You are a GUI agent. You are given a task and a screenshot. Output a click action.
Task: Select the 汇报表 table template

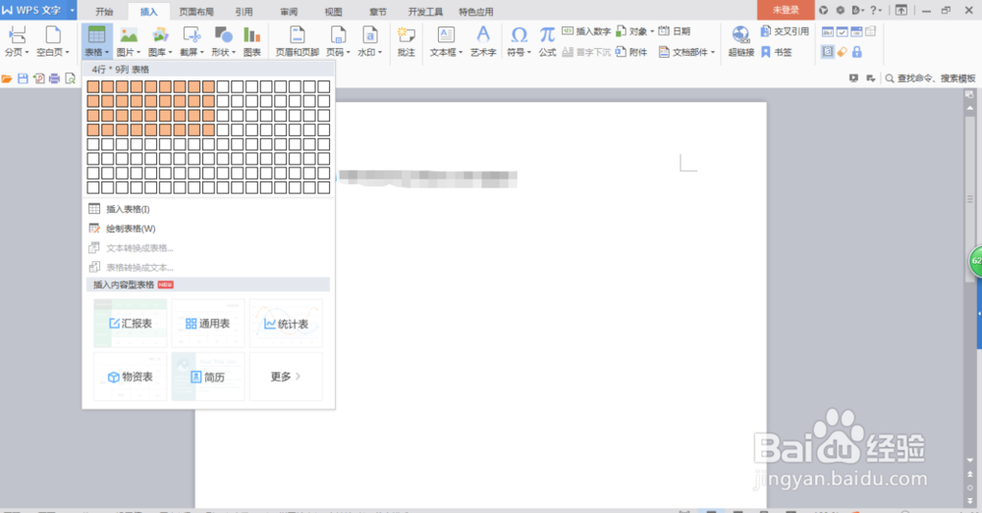point(131,324)
